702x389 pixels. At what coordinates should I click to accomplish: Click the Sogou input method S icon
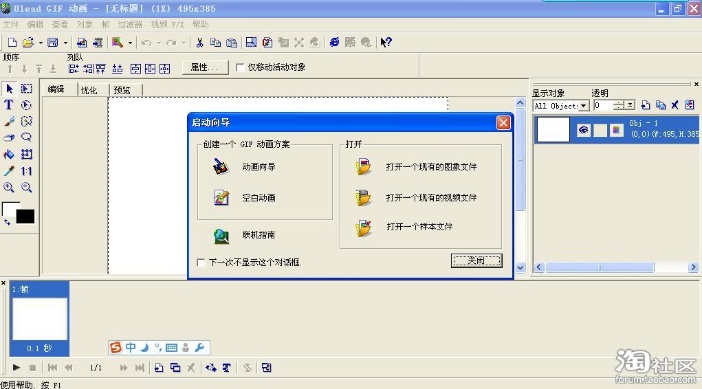(x=116, y=347)
